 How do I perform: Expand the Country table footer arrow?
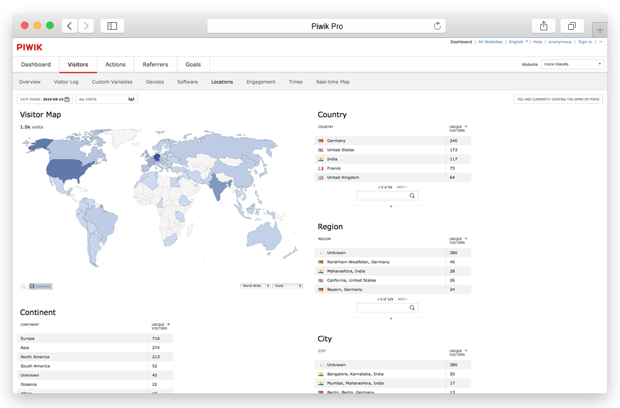click(x=391, y=206)
